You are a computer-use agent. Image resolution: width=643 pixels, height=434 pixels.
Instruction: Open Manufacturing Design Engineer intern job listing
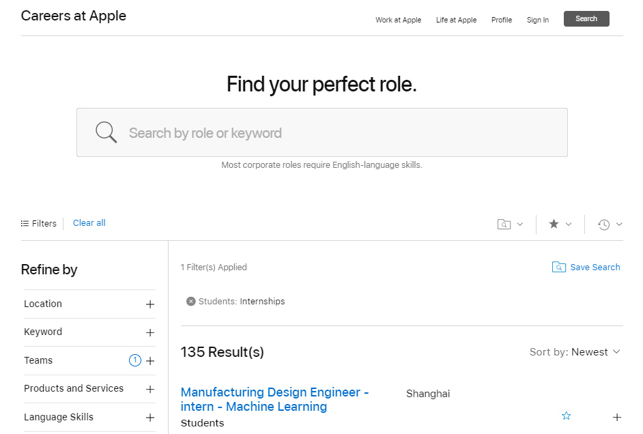click(274, 399)
